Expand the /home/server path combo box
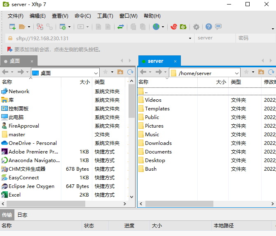 click(237, 73)
